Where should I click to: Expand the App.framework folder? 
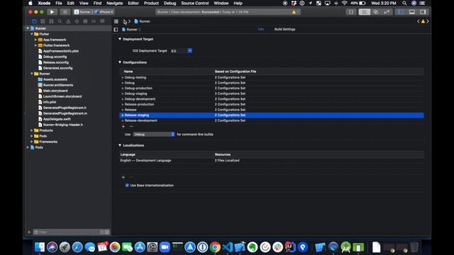35,40
